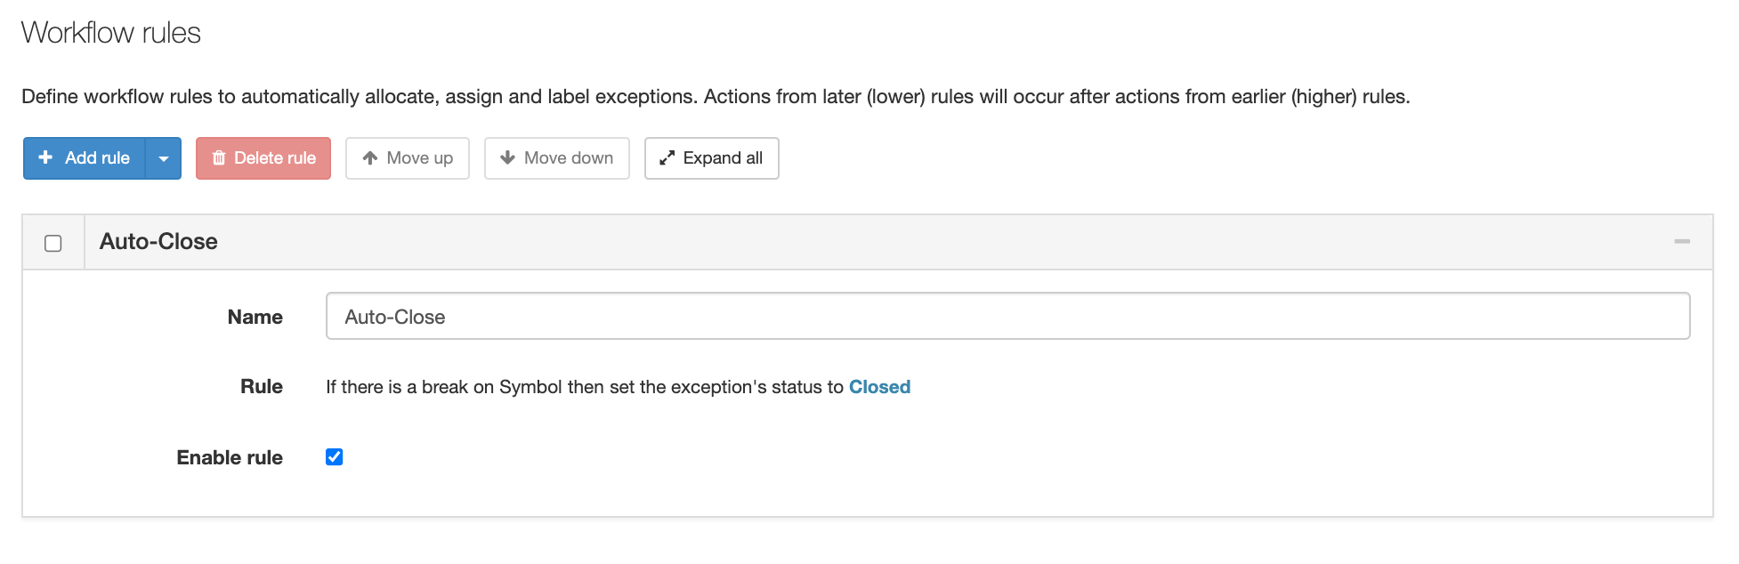1739x564 pixels.
Task: Click the Move up button label
Action: click(x=420, y=157)
